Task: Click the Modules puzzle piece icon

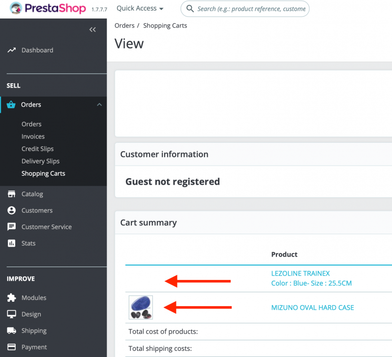Action: (x=11, y=298)
